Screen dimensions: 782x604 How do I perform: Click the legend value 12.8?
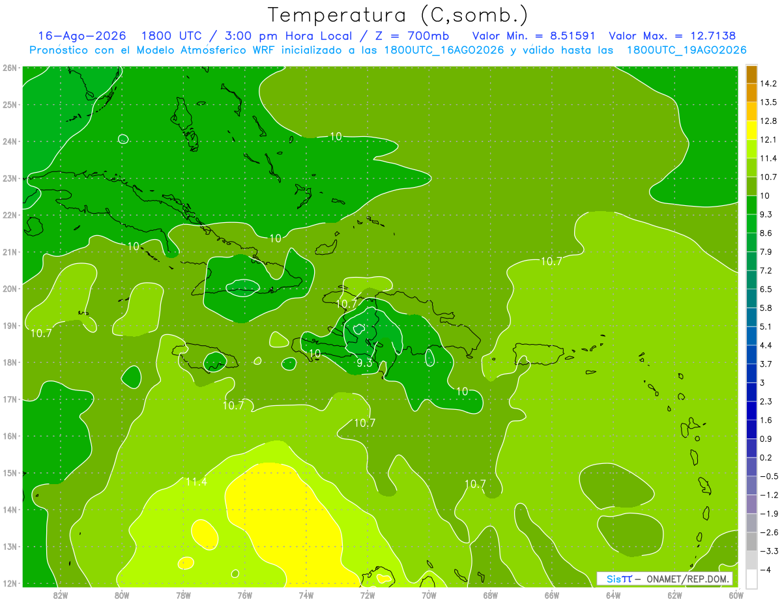tap(768, 121)
